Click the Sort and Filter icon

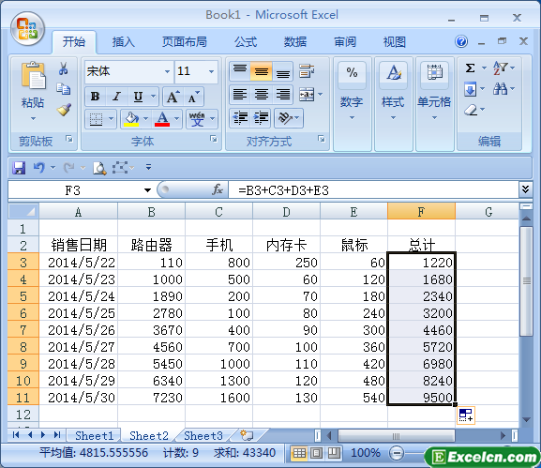tap(500, 68)
